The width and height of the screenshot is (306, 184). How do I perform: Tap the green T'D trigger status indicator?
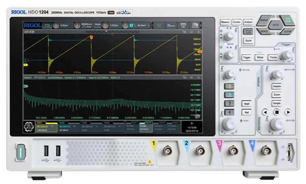click(x=47, y=25)
